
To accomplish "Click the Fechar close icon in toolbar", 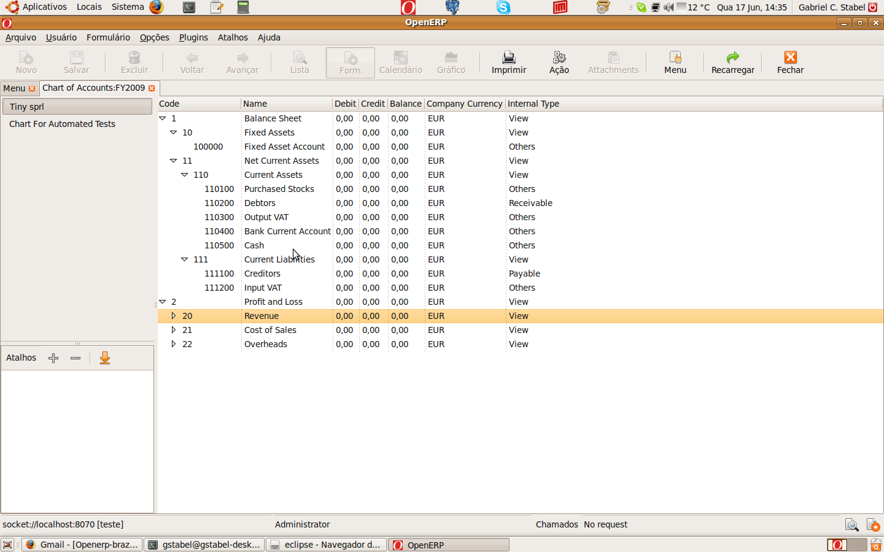I will point(790,58).
